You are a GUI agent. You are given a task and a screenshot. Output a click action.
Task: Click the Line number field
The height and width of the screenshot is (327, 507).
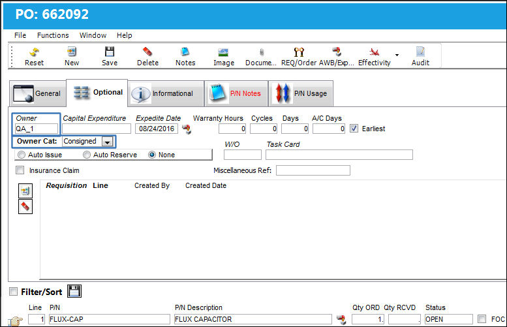click(37, 319)
